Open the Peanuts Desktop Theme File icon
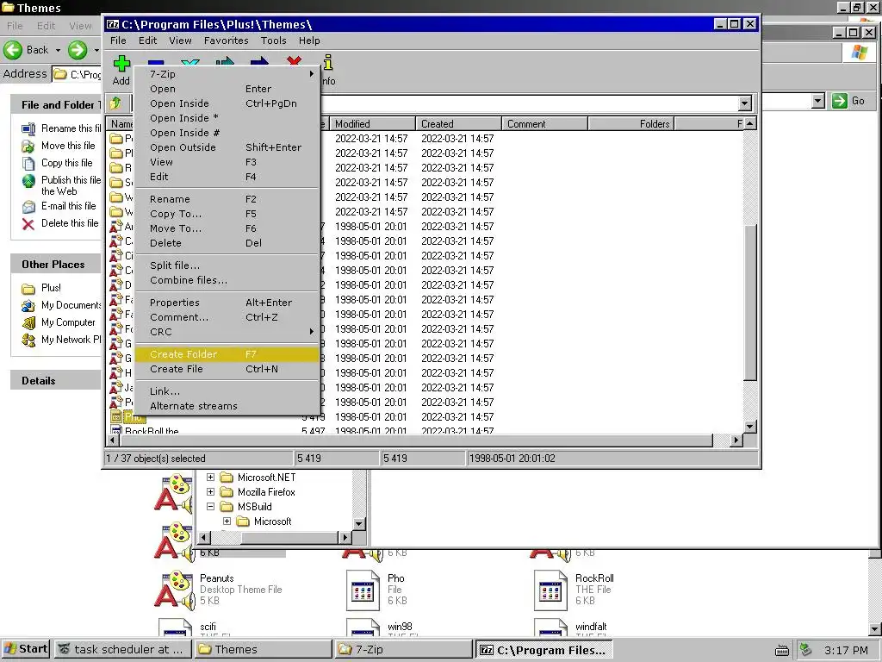The width and height of the screenshot is (882, 662). click(x=174, y=589)
